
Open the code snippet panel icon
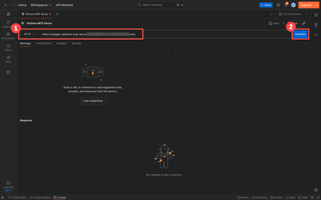(316, 35)
